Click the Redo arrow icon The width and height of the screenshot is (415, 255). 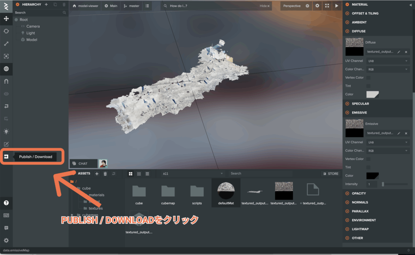pyautogui.click(x=6, y=119)
